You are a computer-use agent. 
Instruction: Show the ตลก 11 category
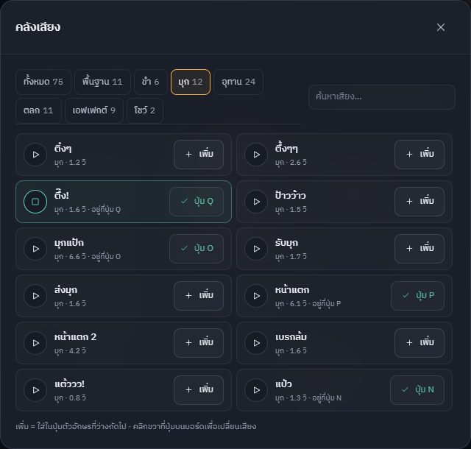[x=38, y=110]
